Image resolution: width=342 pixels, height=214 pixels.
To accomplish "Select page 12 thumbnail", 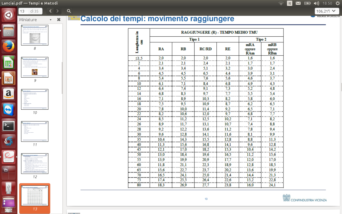I will 35,163.
